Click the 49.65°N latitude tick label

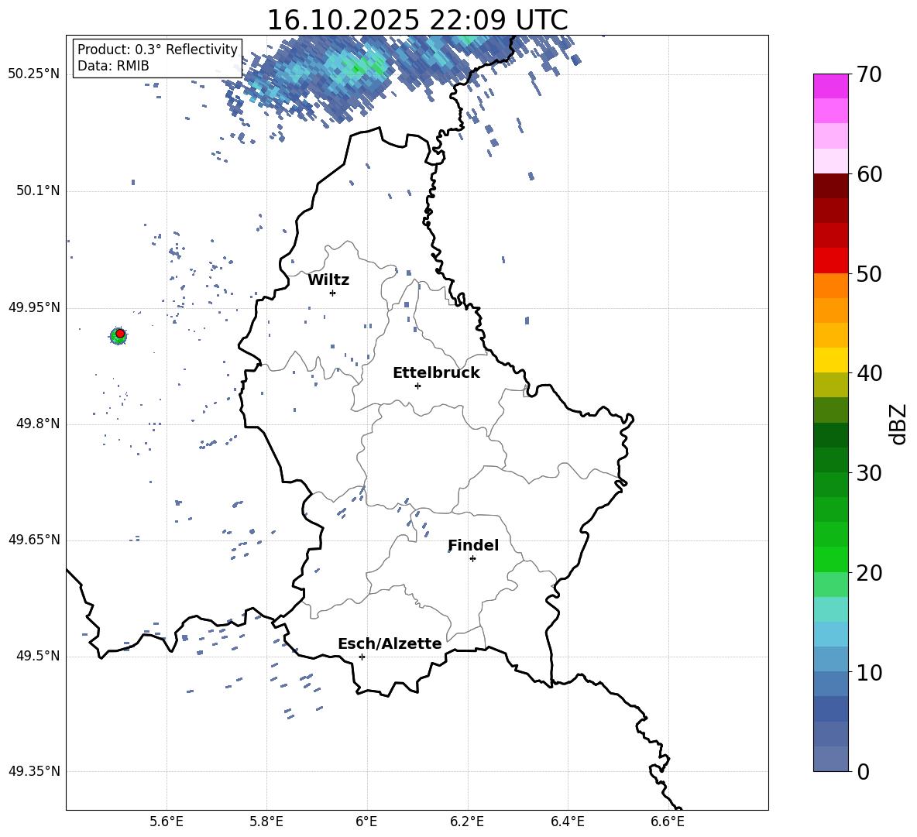pos(34,540)
